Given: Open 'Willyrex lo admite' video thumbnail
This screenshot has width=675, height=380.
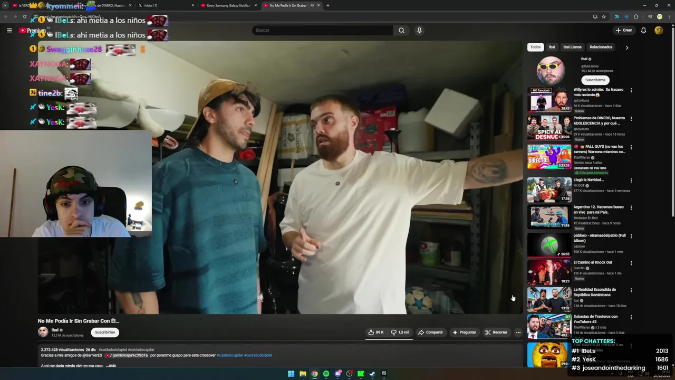Looking at the screenshot, I should (549, 99).
